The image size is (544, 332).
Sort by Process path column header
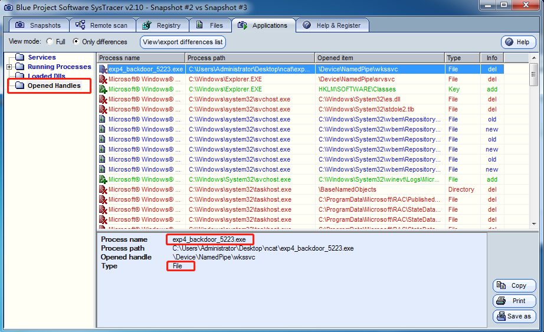(x=250, y=58)
